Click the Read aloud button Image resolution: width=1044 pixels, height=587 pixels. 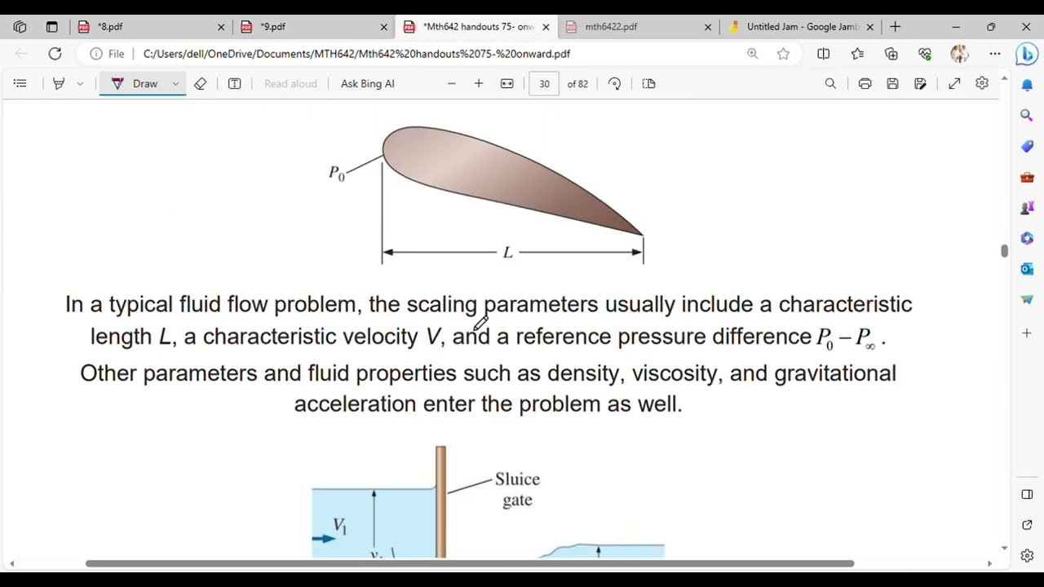click(290, 83)
